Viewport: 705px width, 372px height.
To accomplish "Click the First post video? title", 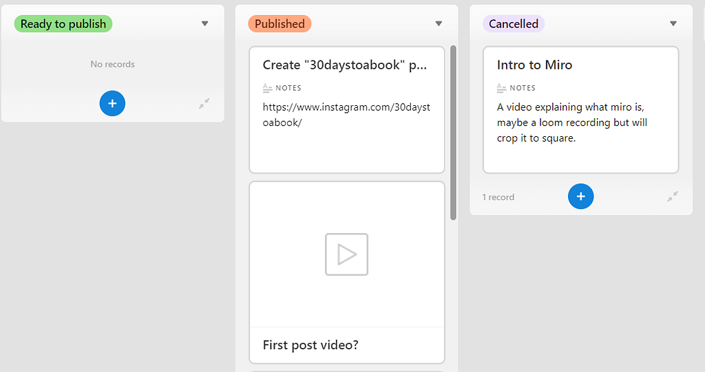I will click(311, 345).
